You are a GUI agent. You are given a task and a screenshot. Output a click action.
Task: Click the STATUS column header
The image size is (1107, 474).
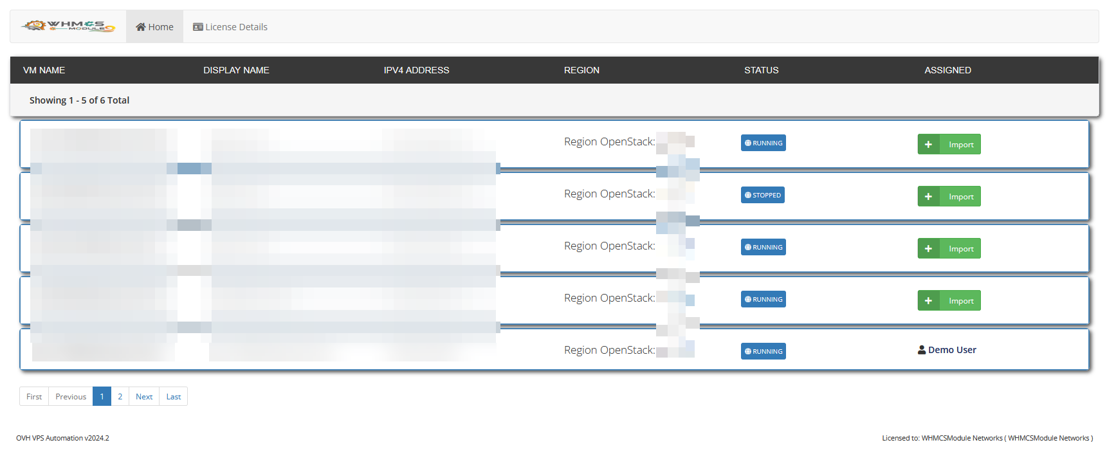coord(761,70)
